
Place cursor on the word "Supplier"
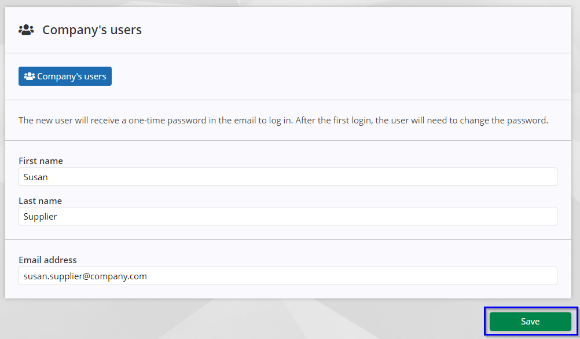tap(40, 217)
